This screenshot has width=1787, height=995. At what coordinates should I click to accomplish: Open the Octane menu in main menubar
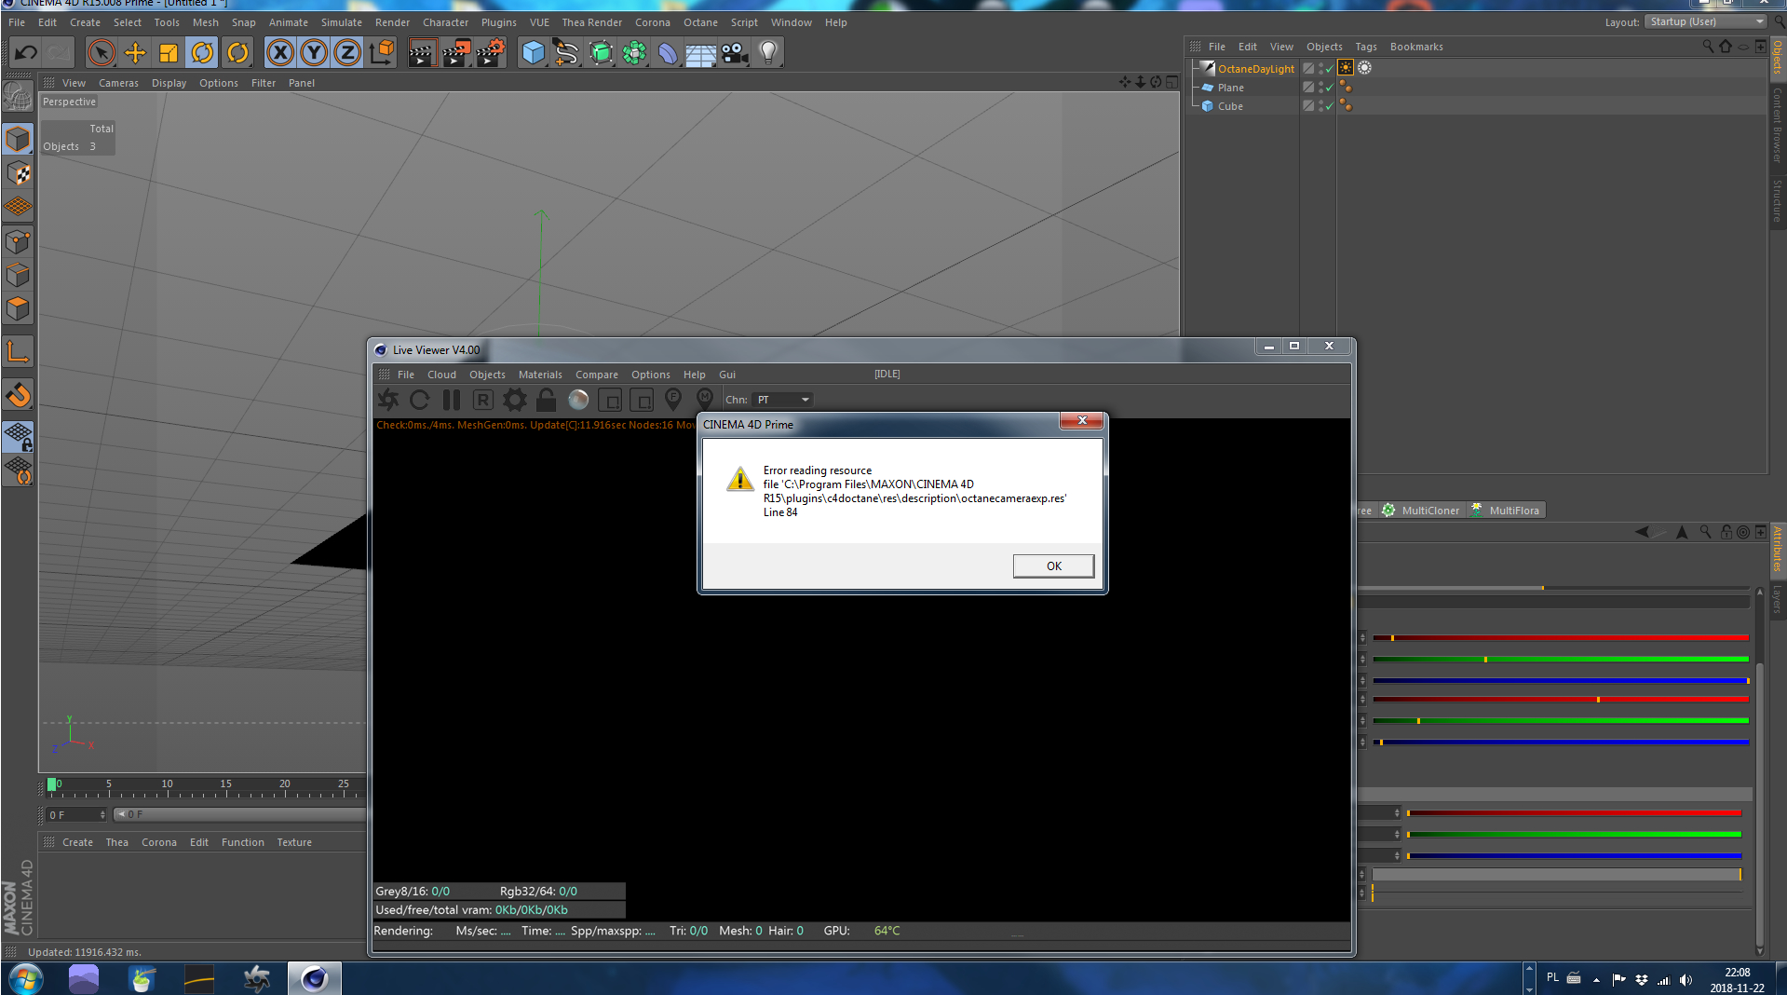tap(700, 22)
